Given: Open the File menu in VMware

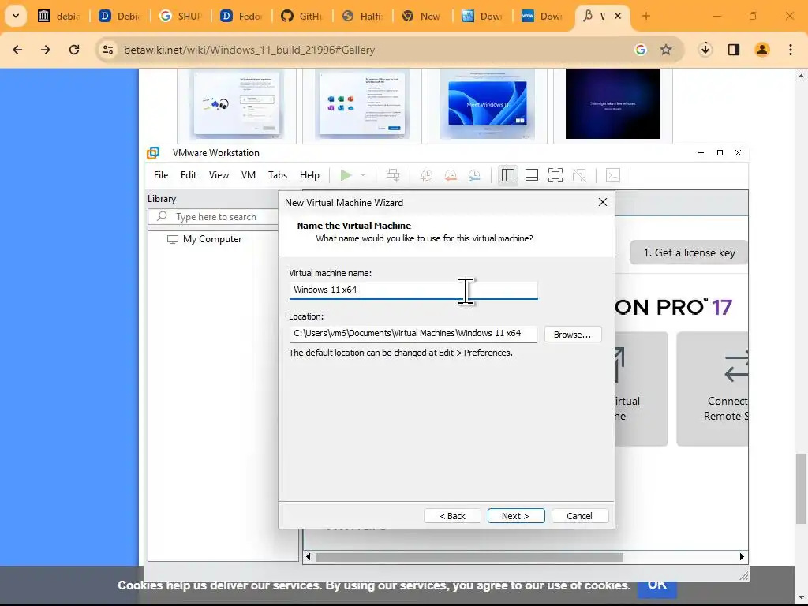Looking at the screenshot, I should tap(161, 175).
